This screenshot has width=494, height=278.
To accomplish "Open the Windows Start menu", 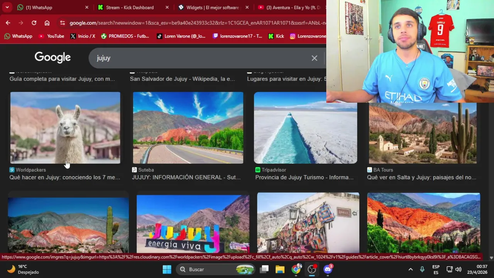I will (x=167, y=269).
